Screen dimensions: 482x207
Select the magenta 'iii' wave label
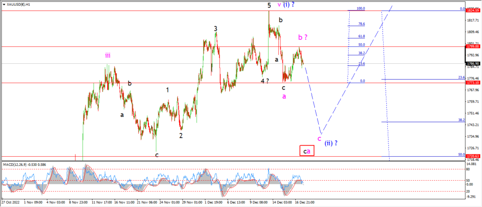(108, 55)
